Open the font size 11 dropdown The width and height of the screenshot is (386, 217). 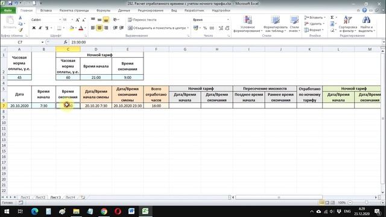72,20
